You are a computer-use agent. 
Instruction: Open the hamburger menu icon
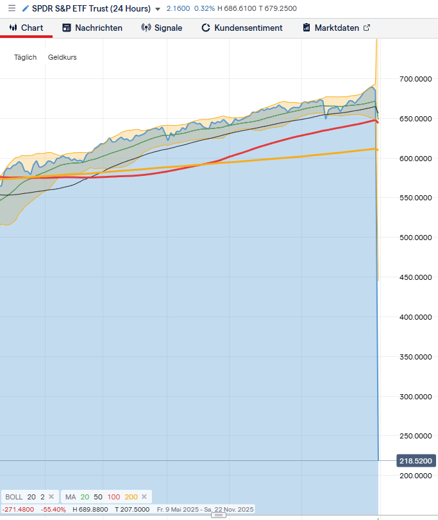(x=12, y=8)
